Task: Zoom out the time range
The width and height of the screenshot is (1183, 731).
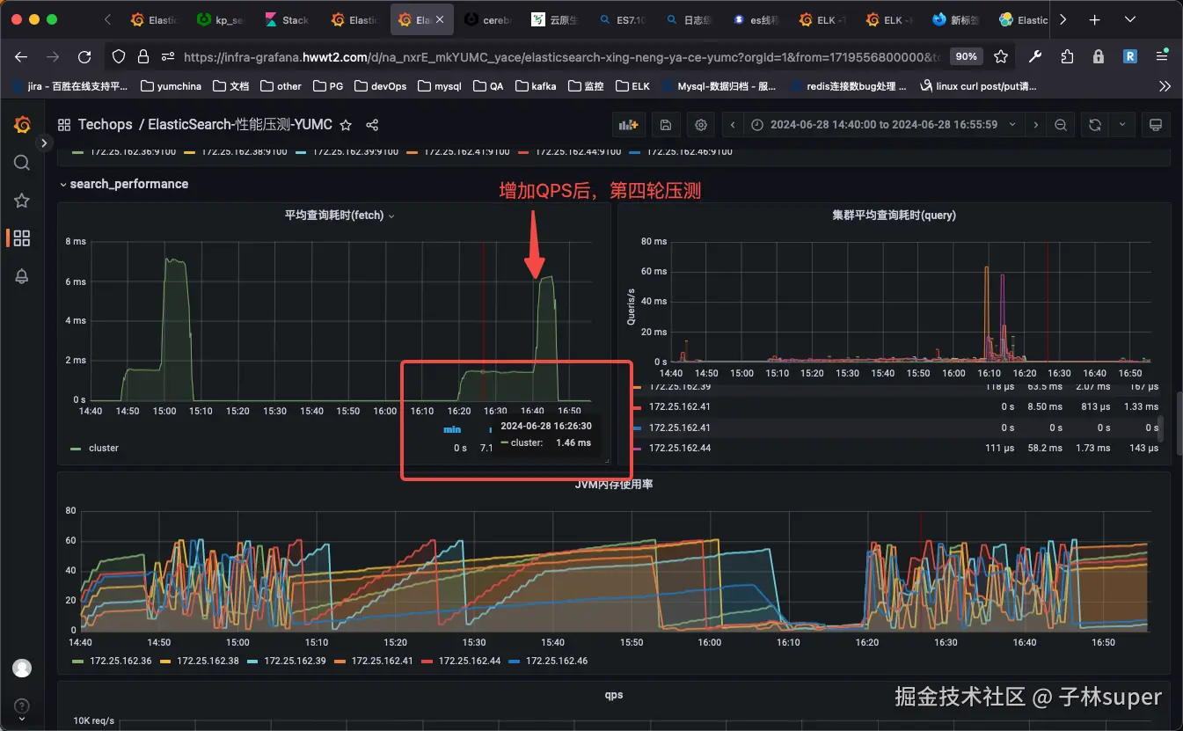Action: coord(1061,125)
